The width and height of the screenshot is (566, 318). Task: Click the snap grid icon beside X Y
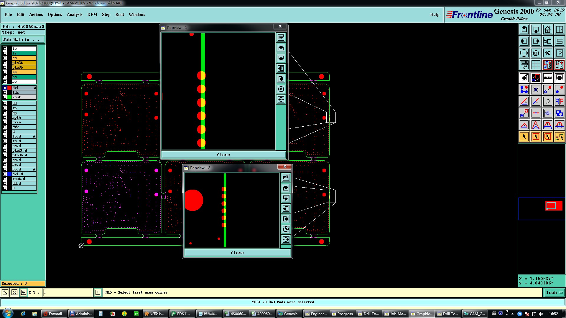tap(24, 292)
